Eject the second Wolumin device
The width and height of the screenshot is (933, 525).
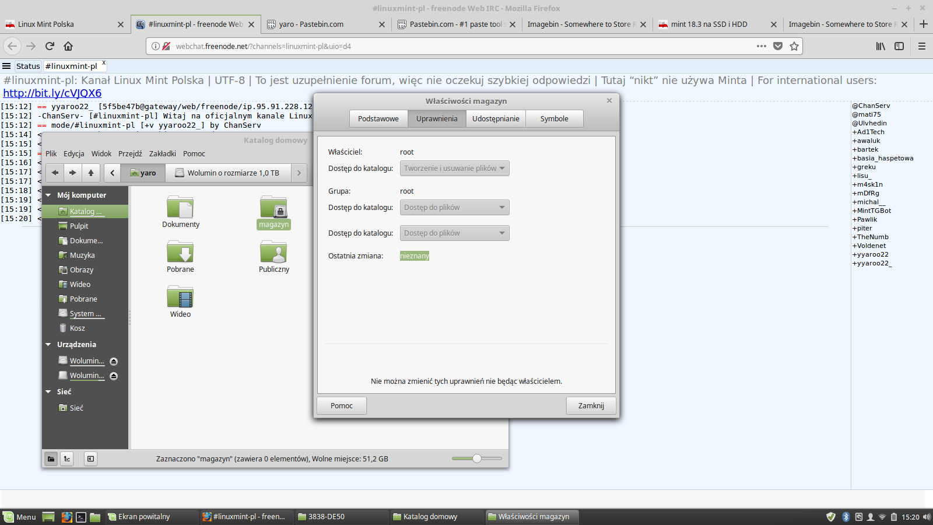click(x=114, y=376)
